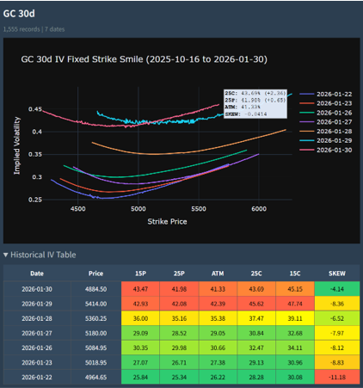Toggle the 2026-01-29 legend series
This screenshot has width=363, height=388.
[326, 140]
